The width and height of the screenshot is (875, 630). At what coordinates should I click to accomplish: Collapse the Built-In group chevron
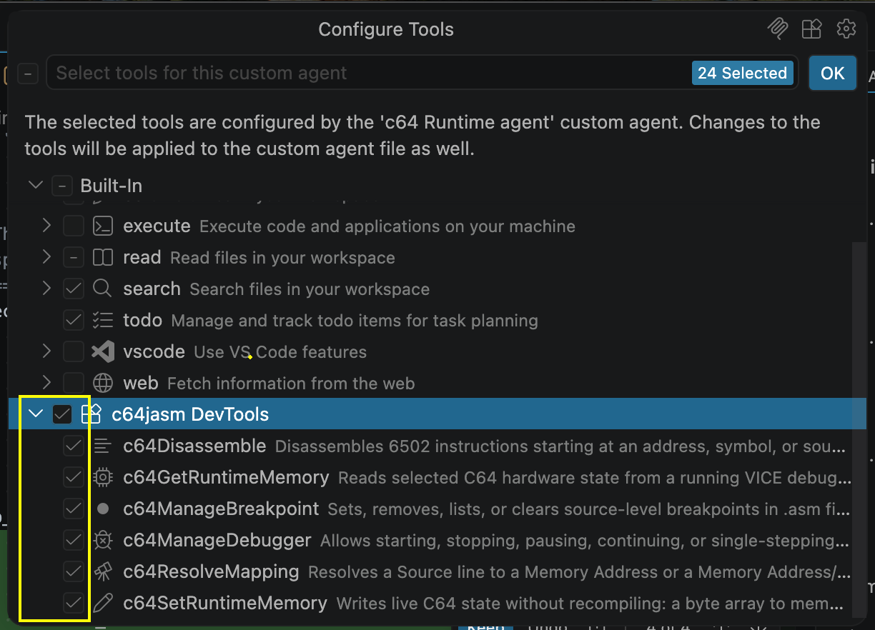(x=36, y=186)
